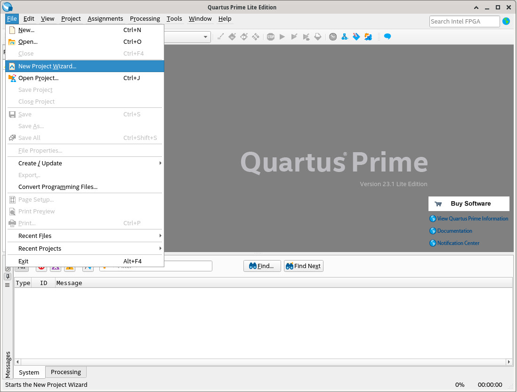Choose Exit from the File menu
Viewport: 517px width, 392px height.
coord(85,261)
